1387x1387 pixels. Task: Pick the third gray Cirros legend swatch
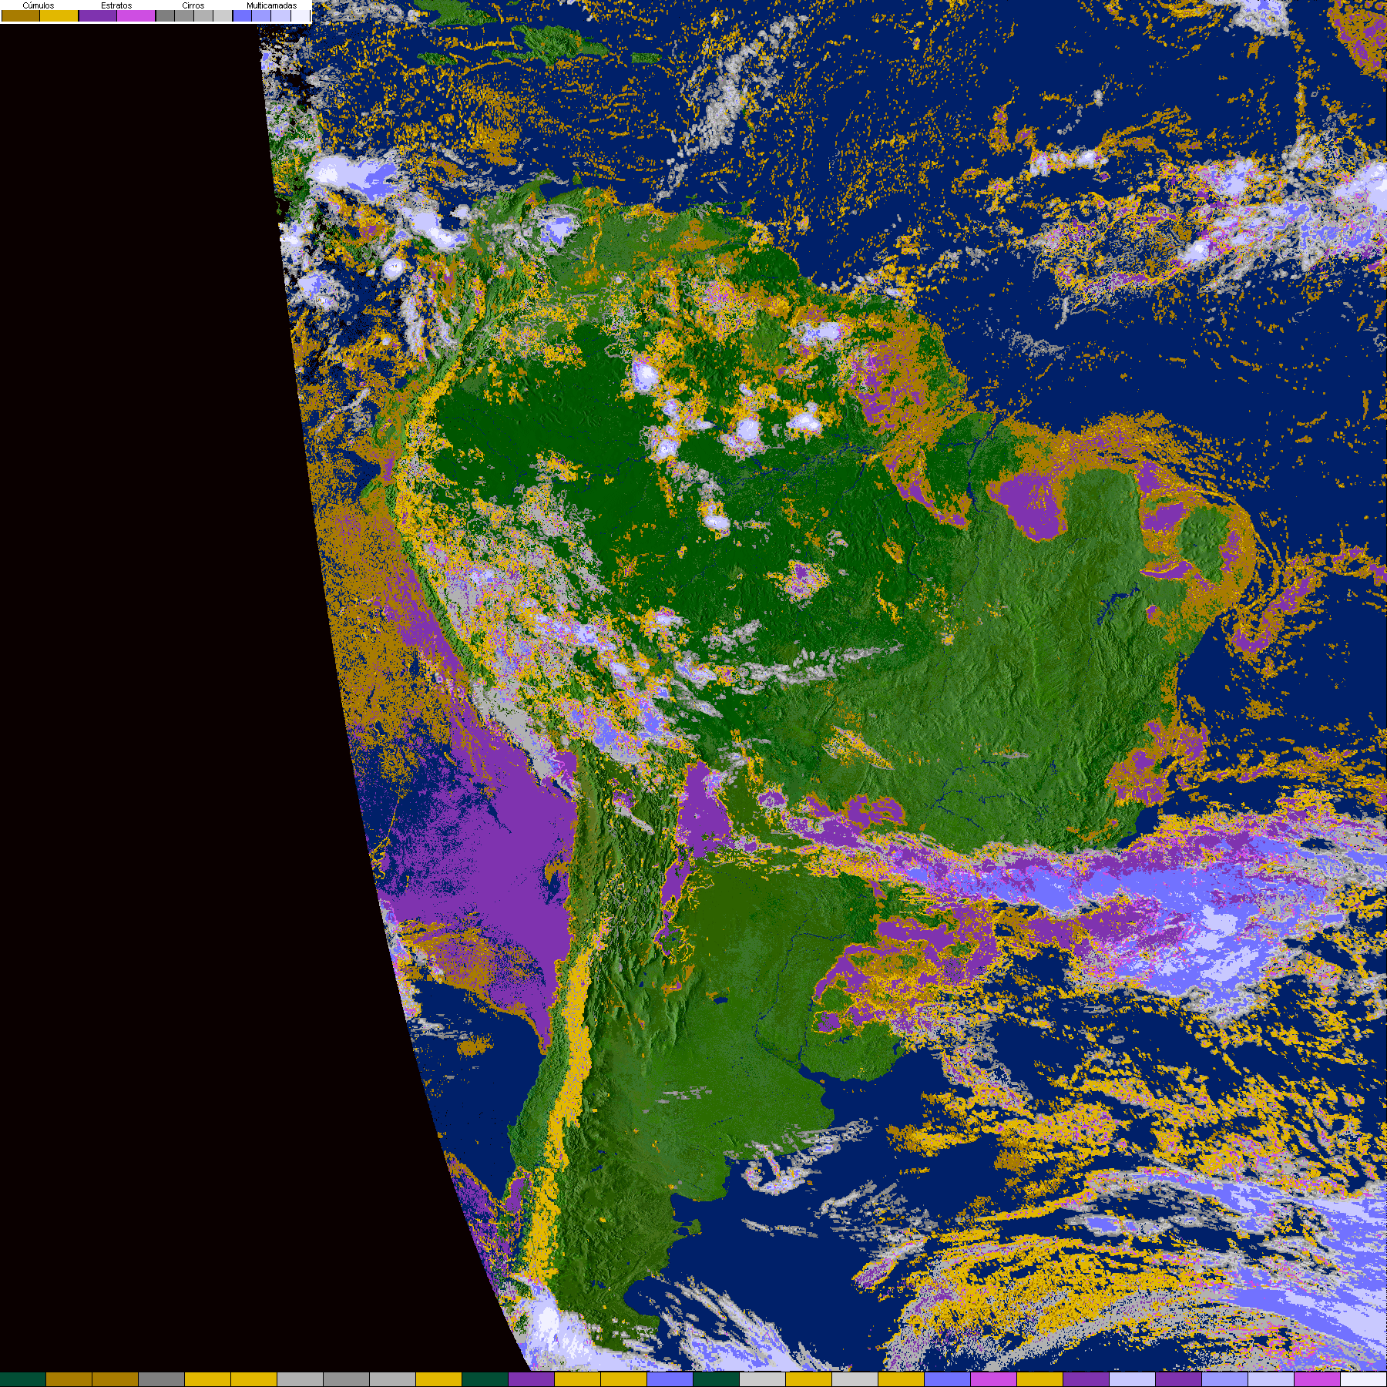(x=203, y=16)
